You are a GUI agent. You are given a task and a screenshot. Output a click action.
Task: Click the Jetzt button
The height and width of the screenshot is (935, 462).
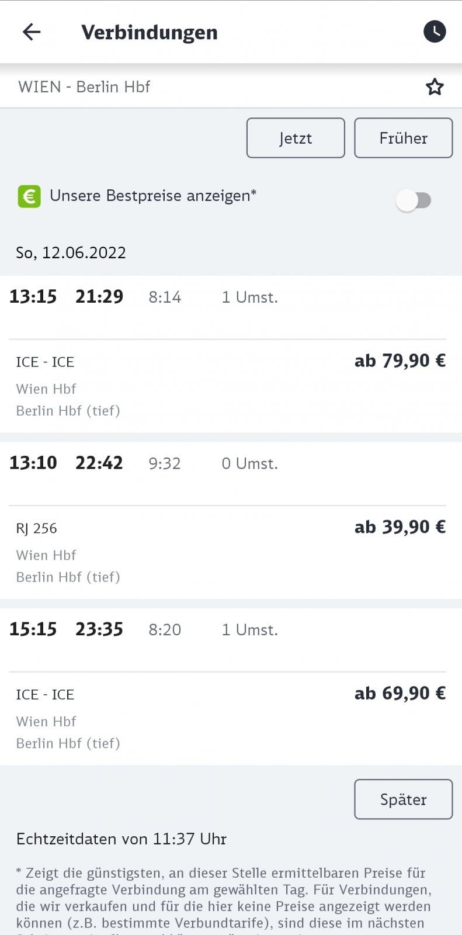(296, 138)
